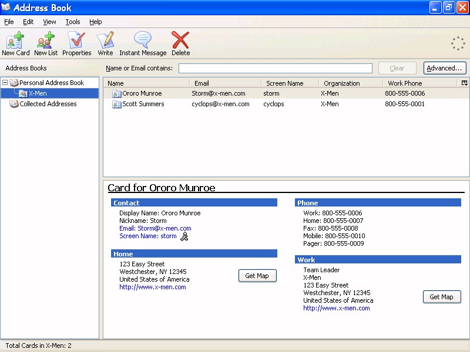Click the Collected Addresses book icon
The height and width of the screenshot is (352, 470).
click(14, 104)
